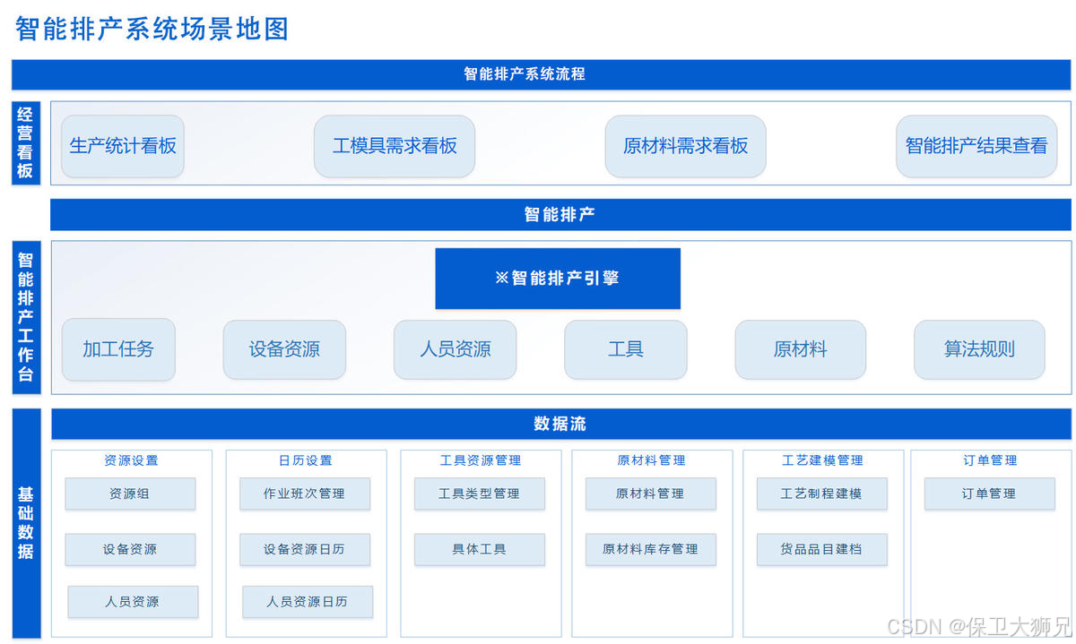This screenshot has height=644, width=1076.
Task: Select the 原材料 card
Action: 801,349
